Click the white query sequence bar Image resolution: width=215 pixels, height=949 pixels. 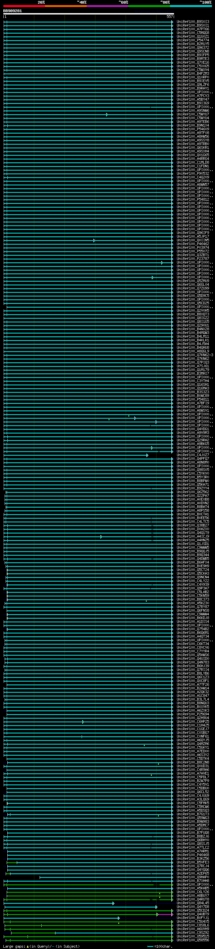88,13
